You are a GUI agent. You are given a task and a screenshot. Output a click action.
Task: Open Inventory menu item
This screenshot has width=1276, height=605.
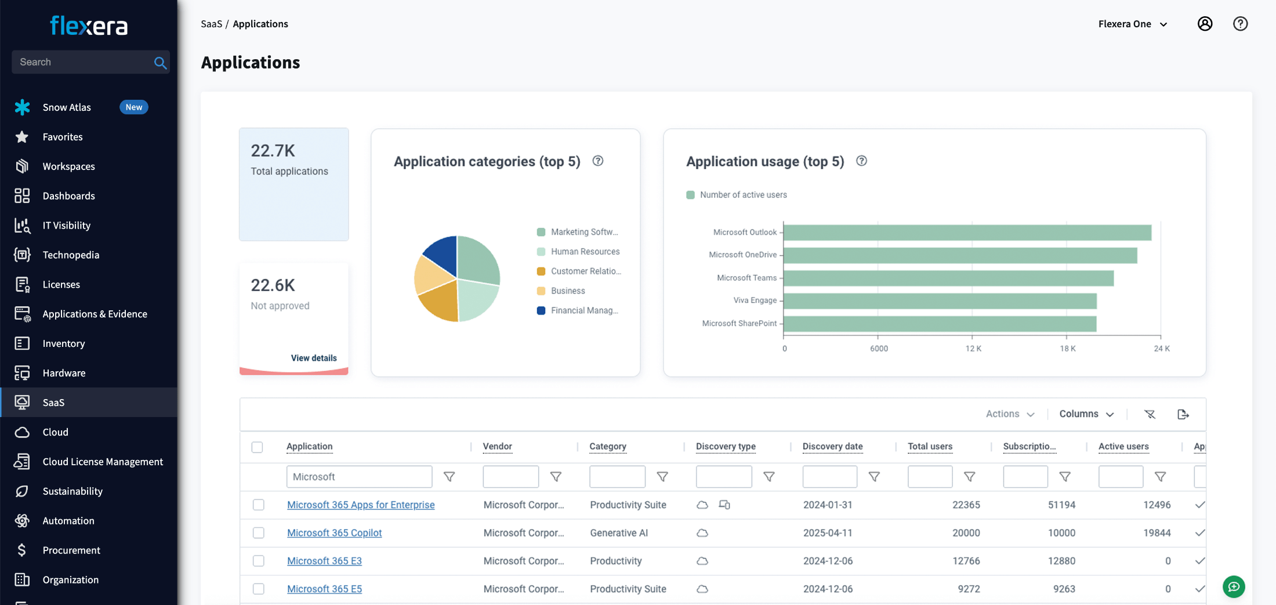64,344
